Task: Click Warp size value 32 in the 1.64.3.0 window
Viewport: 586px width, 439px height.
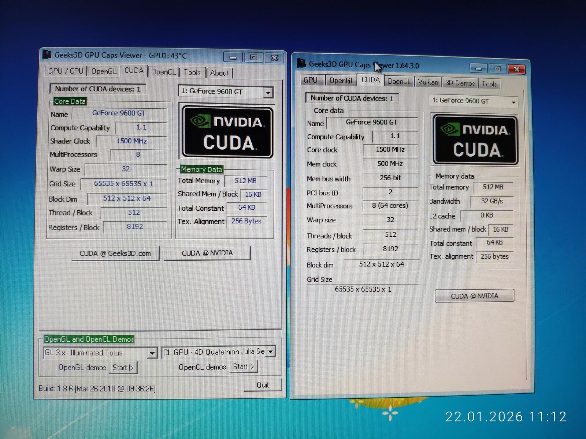Action: [390, 220]
